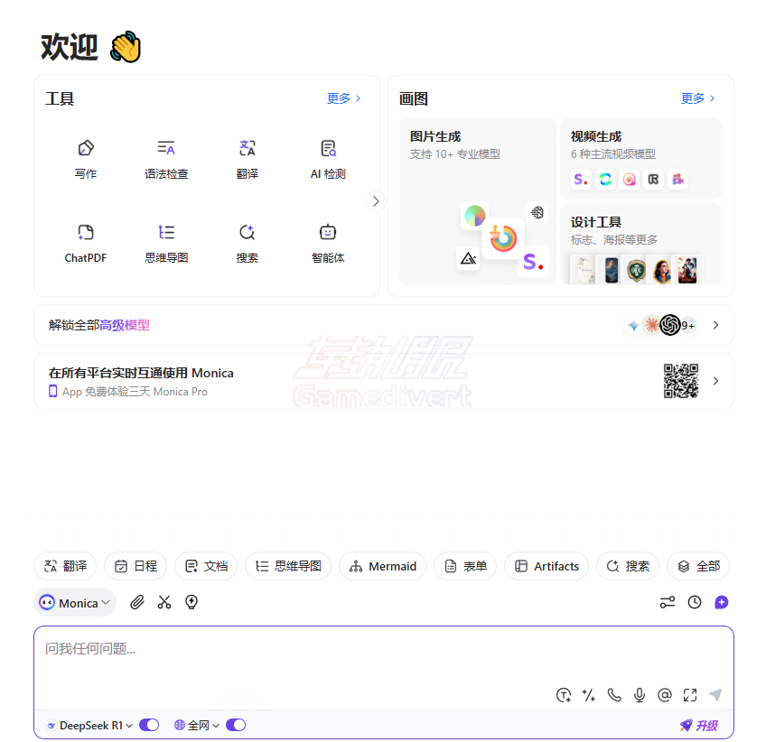
Task: Click the microphone voice input icon
Action: (x=640, y=695)
